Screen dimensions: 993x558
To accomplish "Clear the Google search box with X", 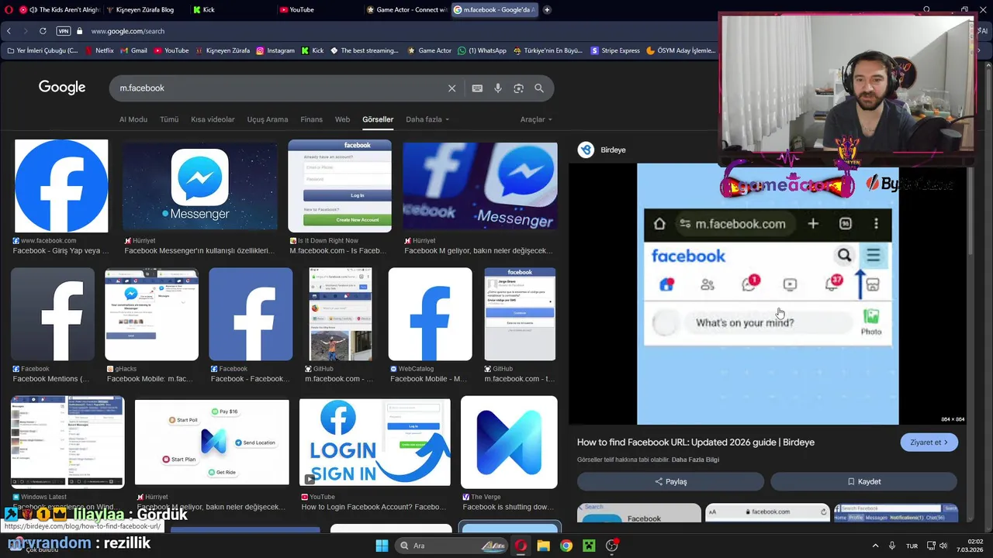I will point(452,88).
